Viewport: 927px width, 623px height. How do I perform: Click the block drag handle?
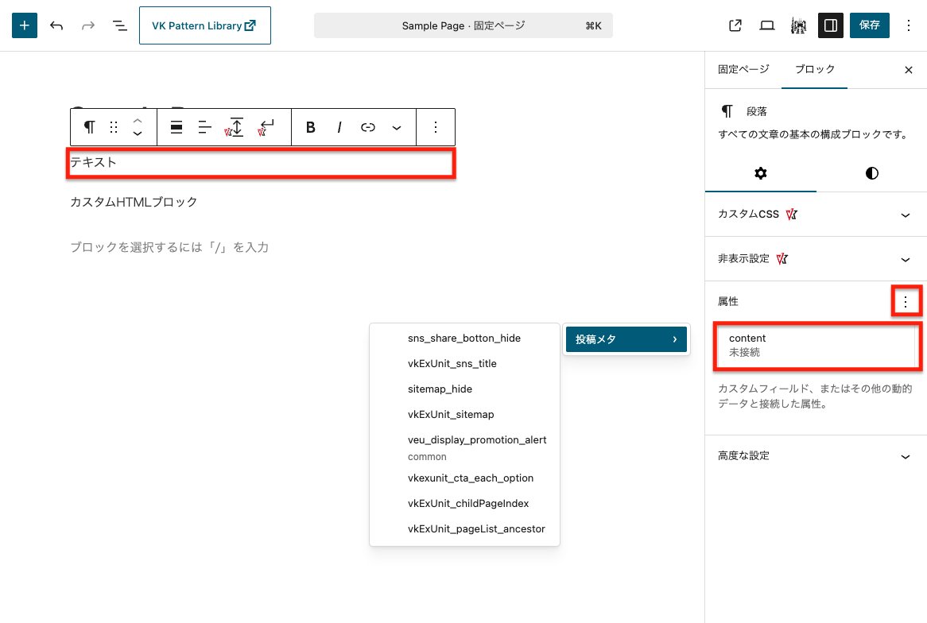coord(114,127)
